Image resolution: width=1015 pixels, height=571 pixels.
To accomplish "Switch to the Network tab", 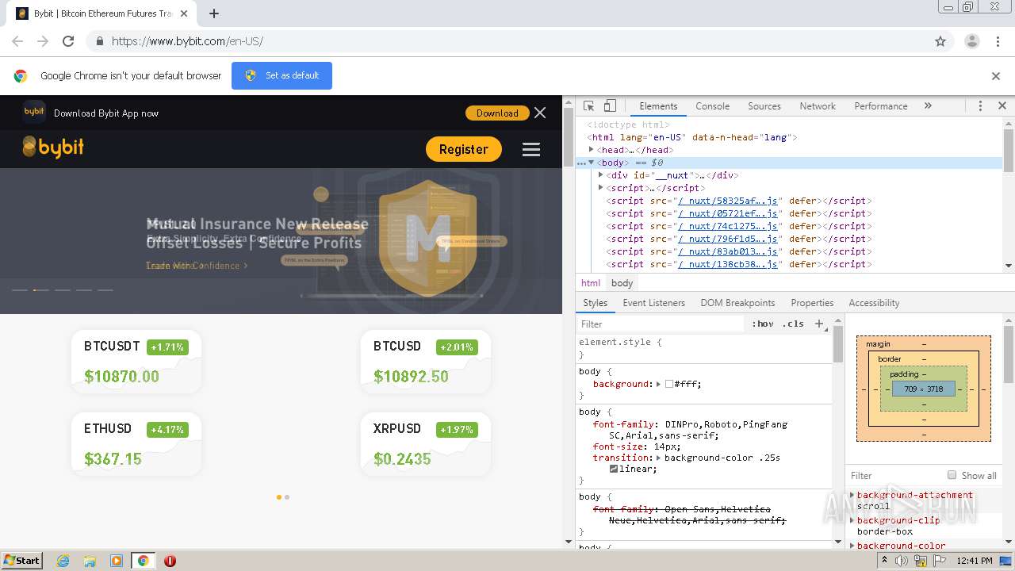I will (x=818, y=105).
